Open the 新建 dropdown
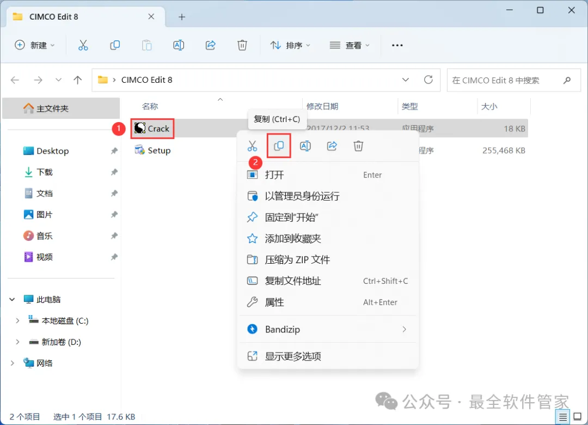 tap(34, 45)
